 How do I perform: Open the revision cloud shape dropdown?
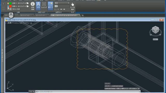pos(62,3)
